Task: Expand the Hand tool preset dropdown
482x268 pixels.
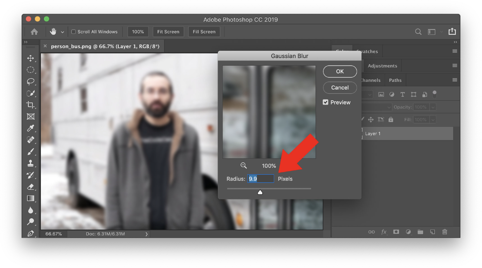Action: [x=63, y=32]
